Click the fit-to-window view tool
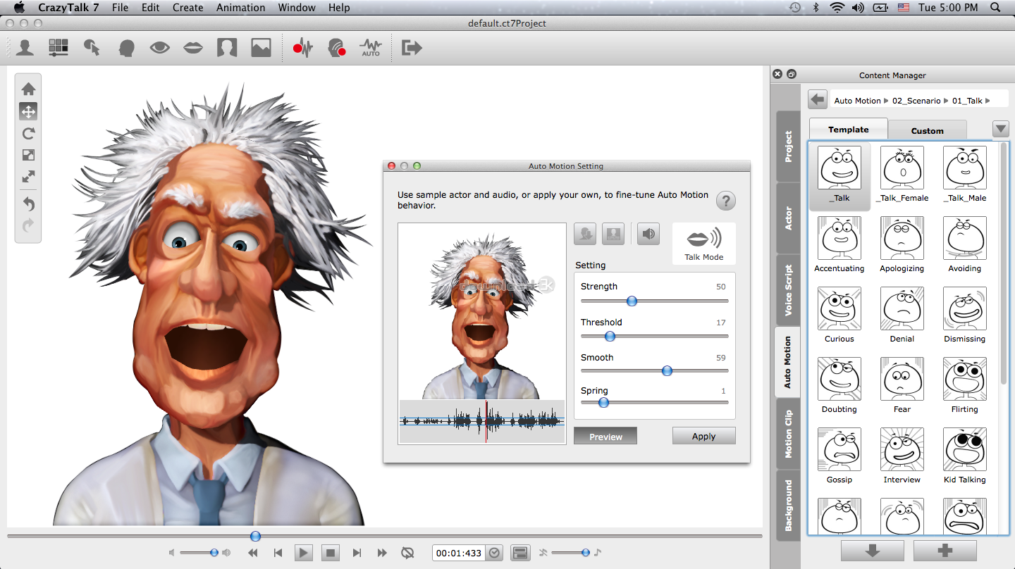Screen dimensions: 1015x569 [x=28, y=155]
